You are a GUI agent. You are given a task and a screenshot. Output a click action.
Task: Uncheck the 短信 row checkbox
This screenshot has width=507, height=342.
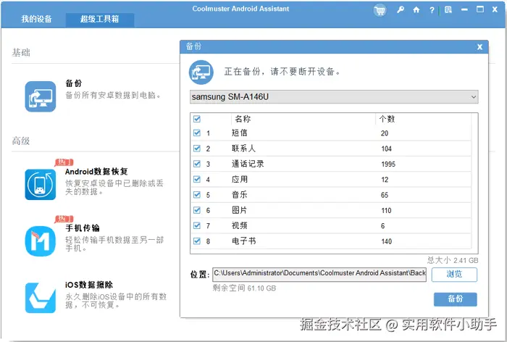pos(196,133)
